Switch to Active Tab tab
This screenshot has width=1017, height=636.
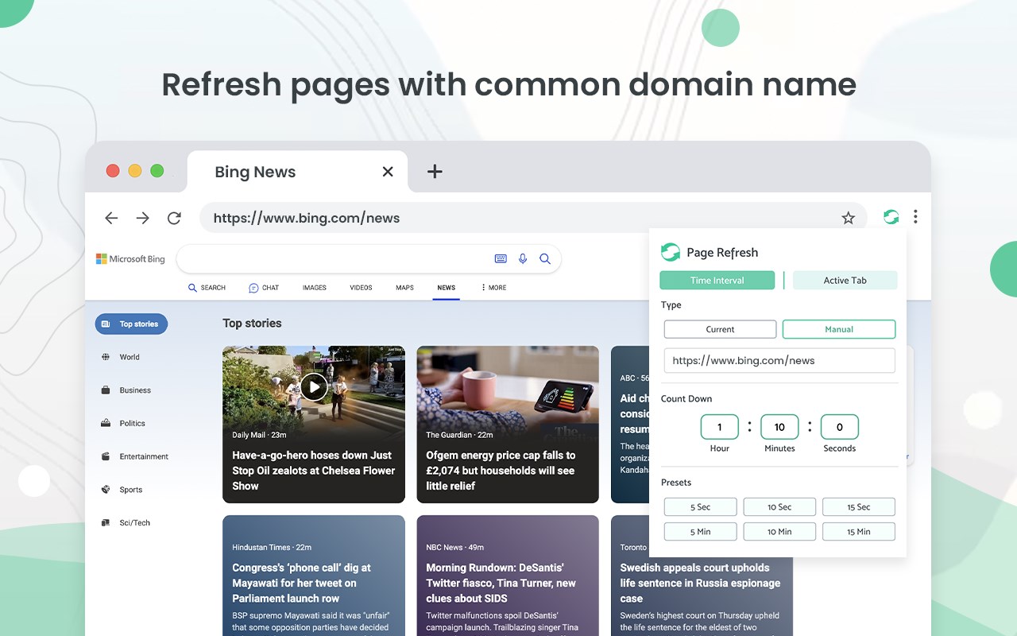point(845,281)
